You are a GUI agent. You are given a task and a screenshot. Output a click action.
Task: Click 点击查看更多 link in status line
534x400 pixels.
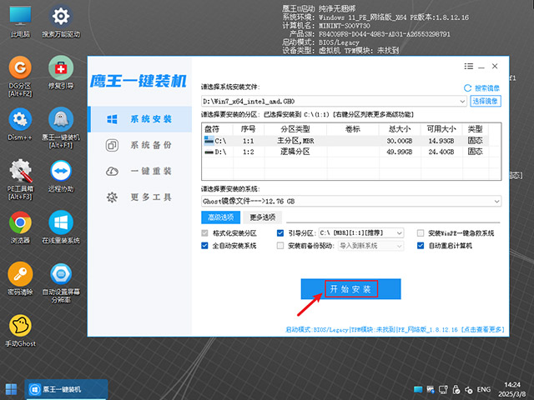pyautogui.click(x=482, y=330)
